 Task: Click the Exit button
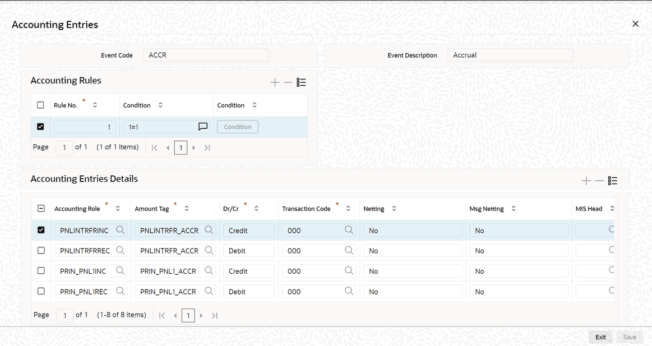pos(600,337)
